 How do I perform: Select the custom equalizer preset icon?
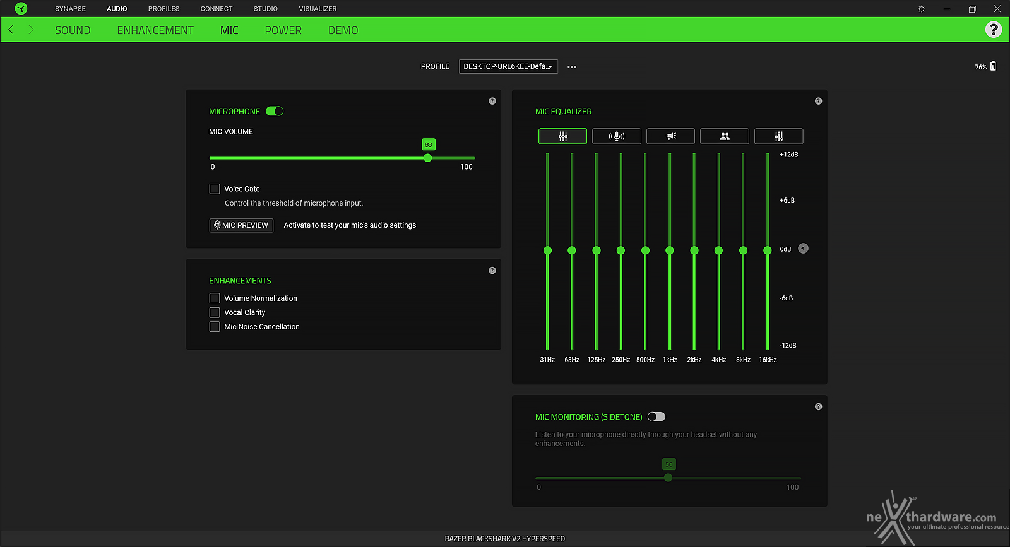pyautogui.click(x=779, y=136)
